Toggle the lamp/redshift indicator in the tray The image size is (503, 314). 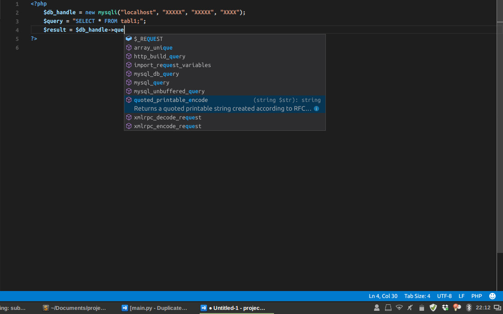coord(456,308)
